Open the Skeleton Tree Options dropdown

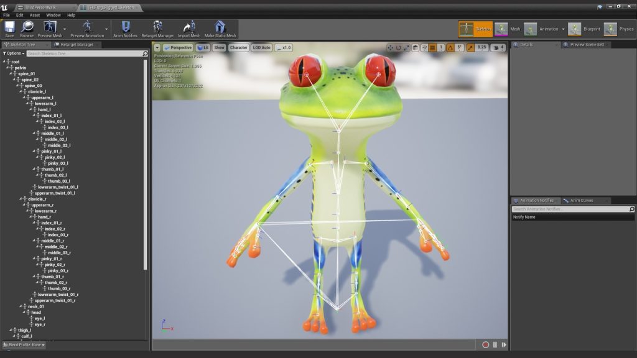[13, 53]
